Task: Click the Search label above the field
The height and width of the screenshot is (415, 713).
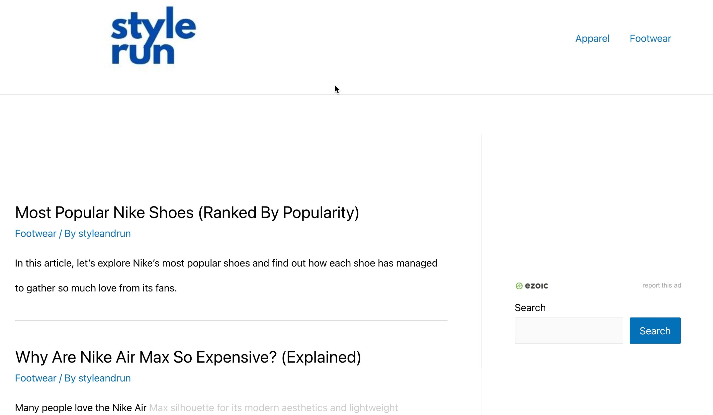Action: 530,308
